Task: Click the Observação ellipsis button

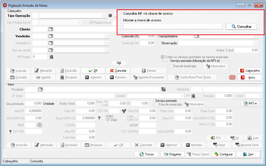Action: 256,43
